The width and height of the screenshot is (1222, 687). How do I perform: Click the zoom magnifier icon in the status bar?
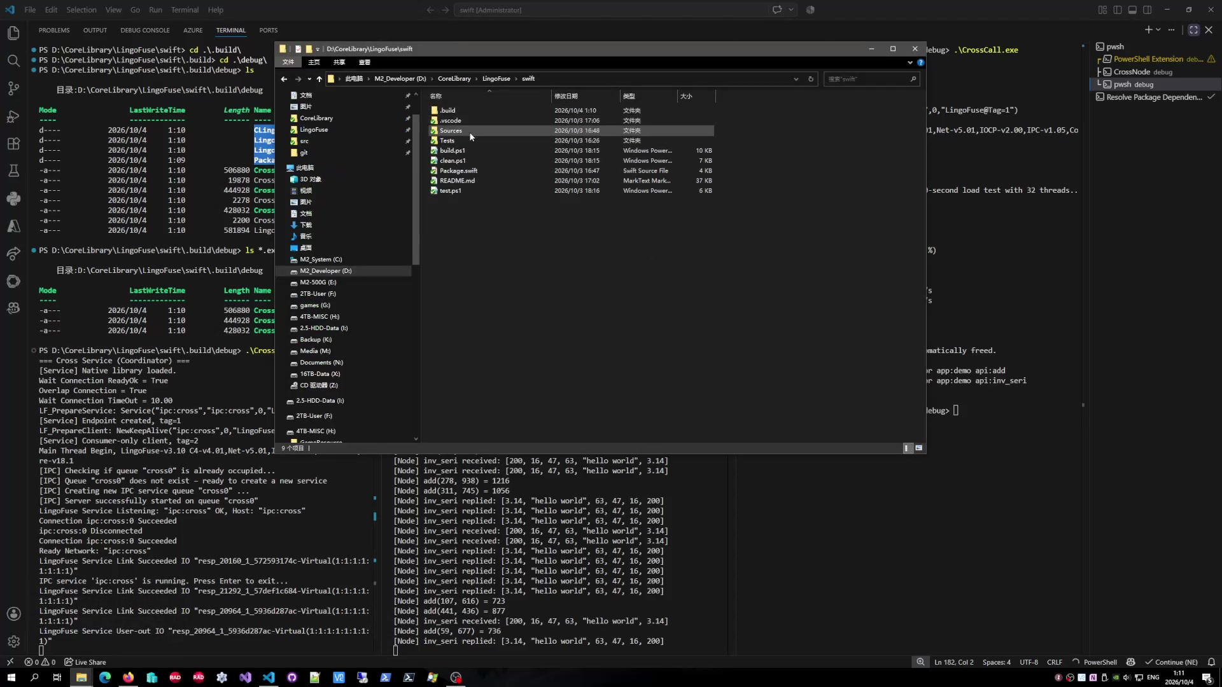[x=920, y=662]
